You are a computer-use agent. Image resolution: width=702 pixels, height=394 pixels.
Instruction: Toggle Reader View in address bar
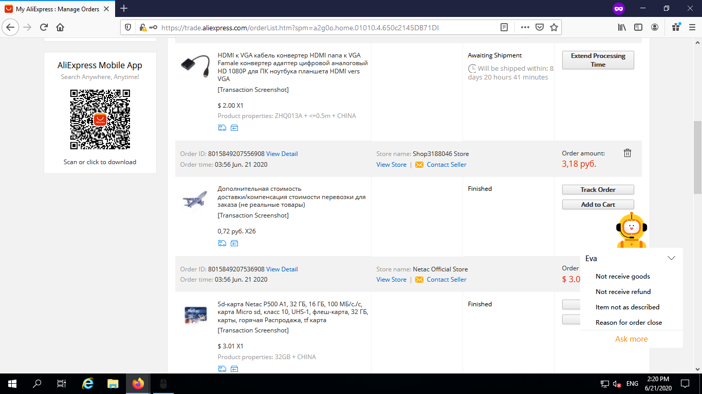pyautogui.click(x=504, y=27)
